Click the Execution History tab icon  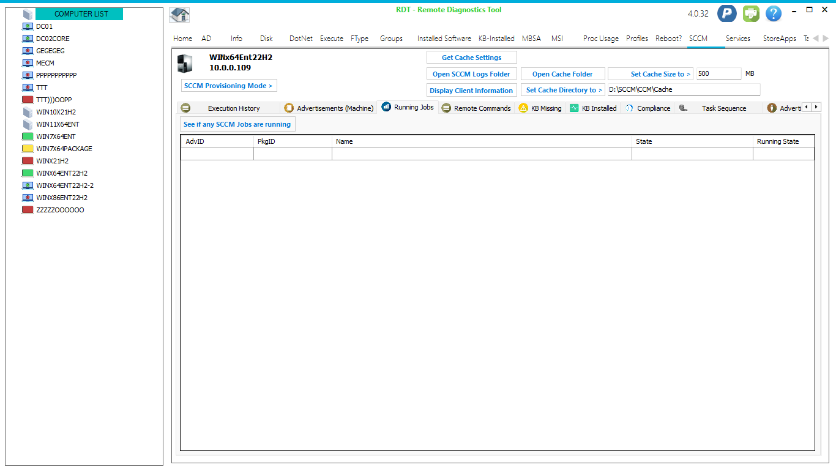pos(185,108)
